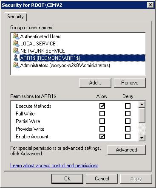Click Cancel to discard changes

102,179
